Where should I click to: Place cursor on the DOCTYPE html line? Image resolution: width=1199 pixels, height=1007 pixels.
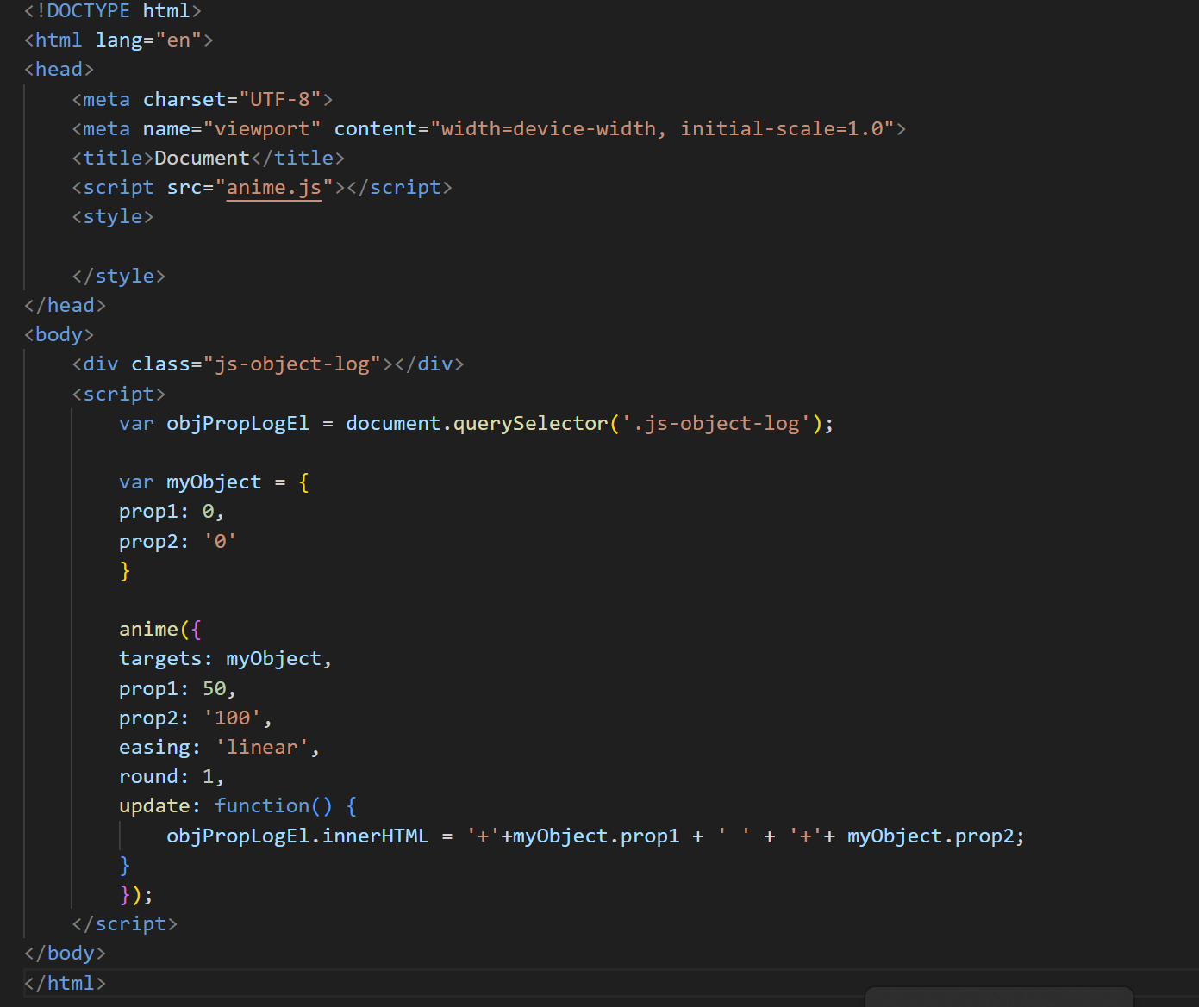tap(113, 11)
